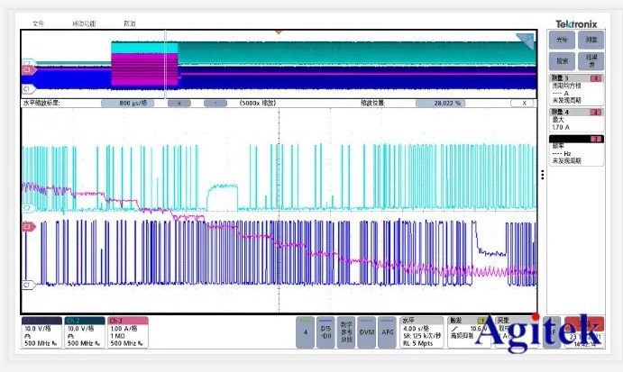Close zoom view with X button
The width and height of the screenshot is (623, 372).
(x=523, y=103)
